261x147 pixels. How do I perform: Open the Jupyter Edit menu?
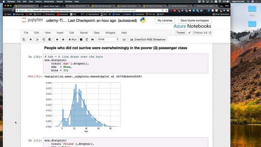coord(36,33)
